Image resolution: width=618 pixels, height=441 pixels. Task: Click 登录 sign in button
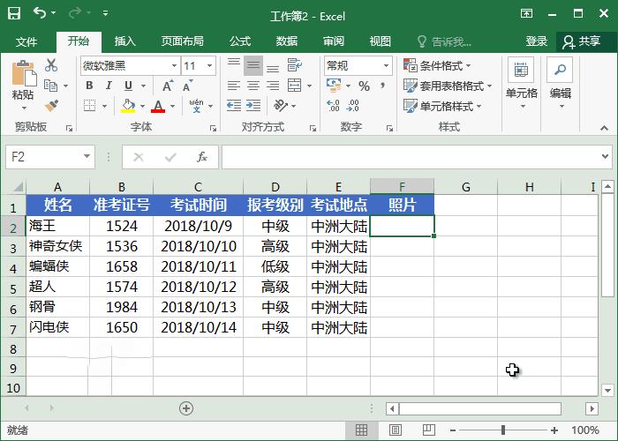tap(537, 41)
